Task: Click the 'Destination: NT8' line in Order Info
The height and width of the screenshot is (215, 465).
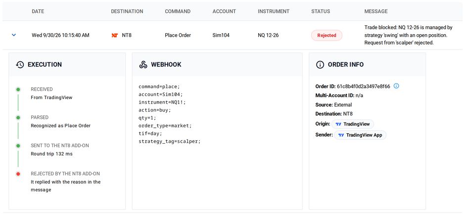Action: pyautogui.click(x=334, y=114)
